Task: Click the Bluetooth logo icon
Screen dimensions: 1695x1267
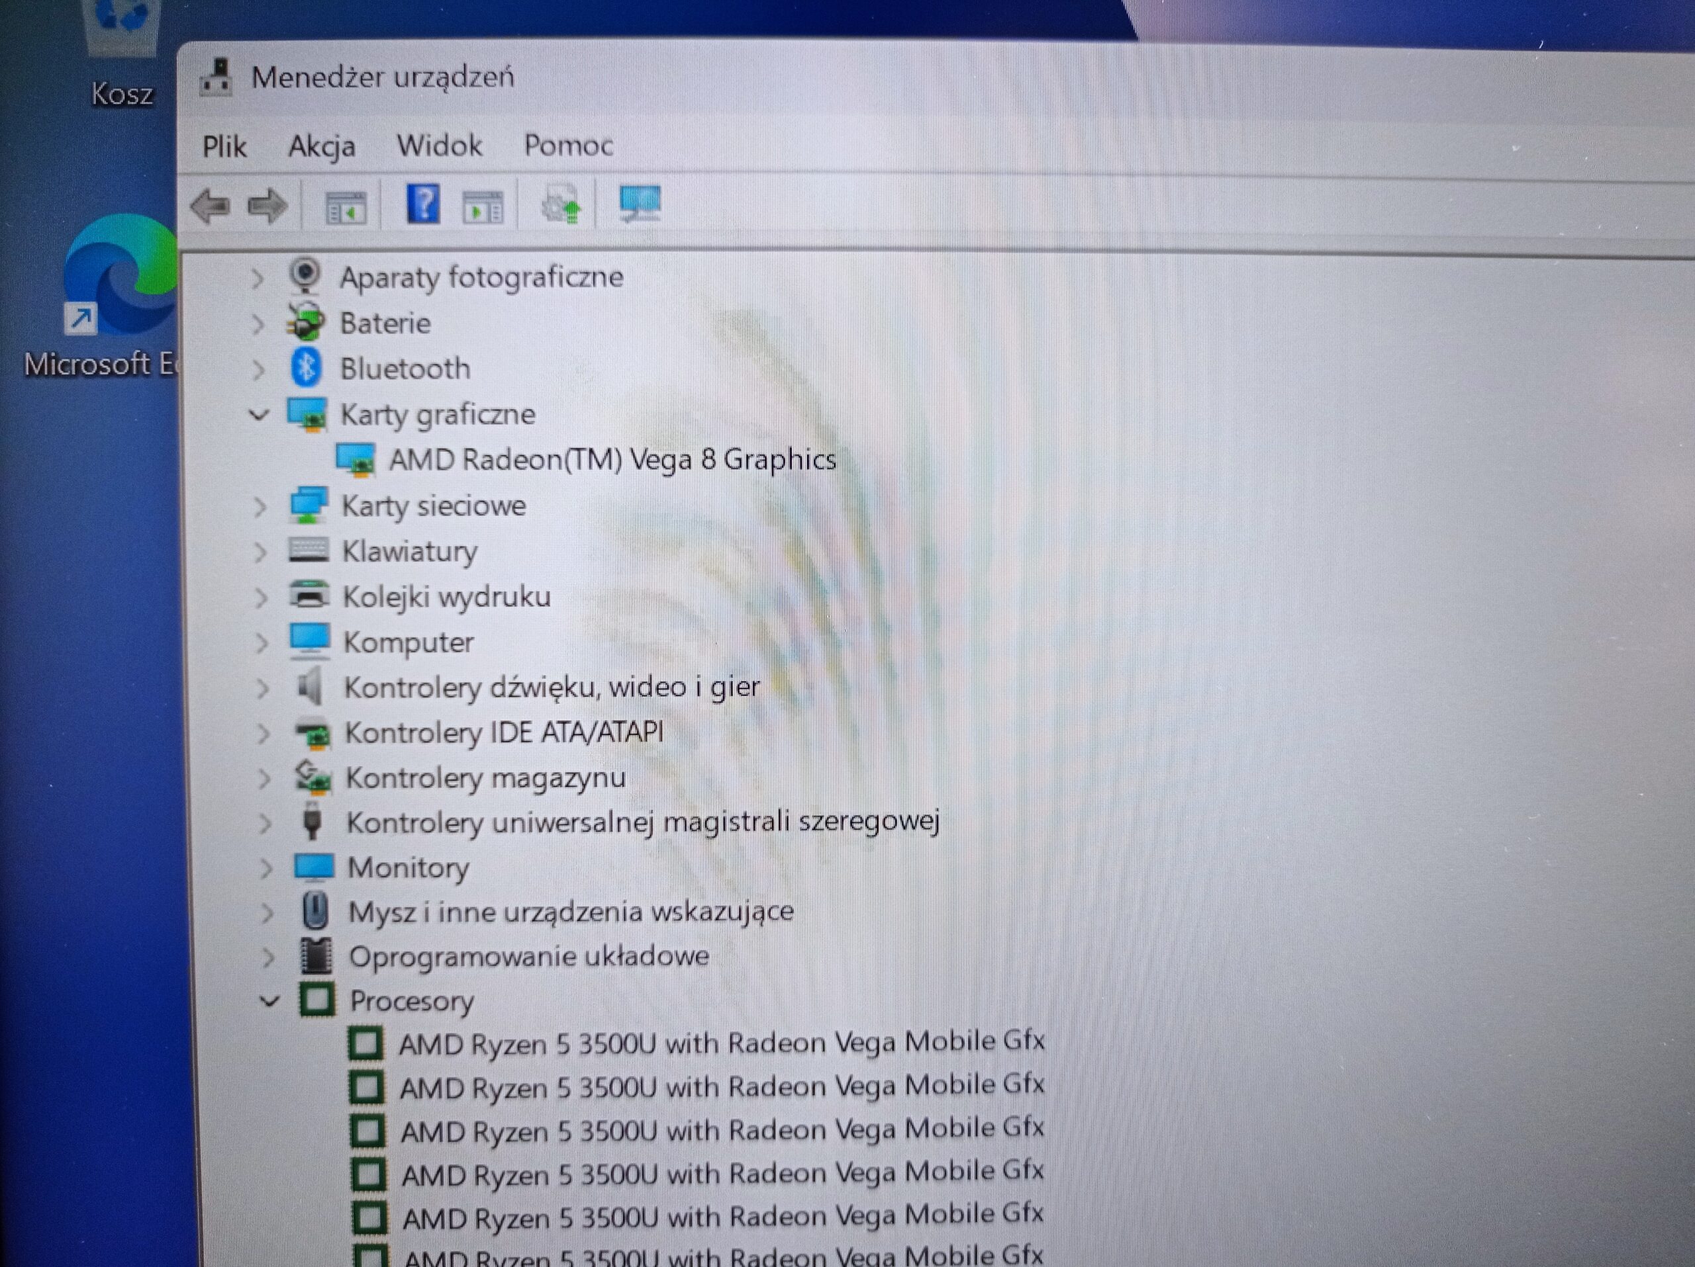Action: (306, 369)
